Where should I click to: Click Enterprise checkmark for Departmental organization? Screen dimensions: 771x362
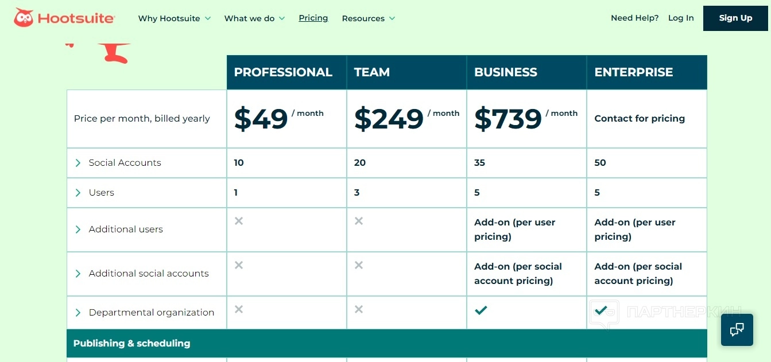tap(601, 310)
